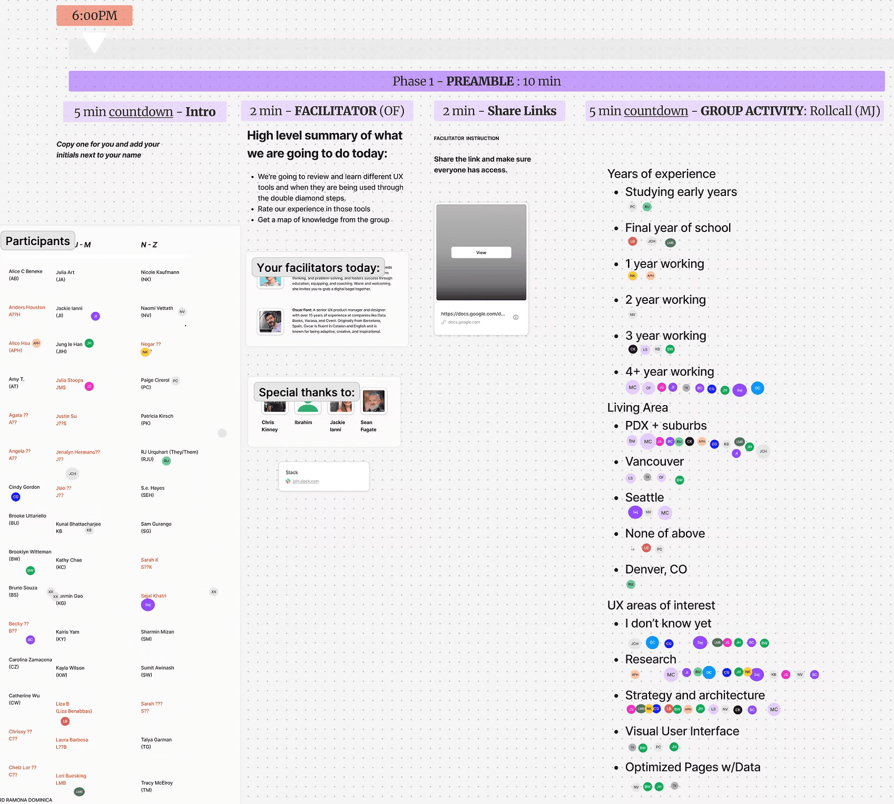
Task: Select the 2 min Share Links label
Action: pos(499,111)
